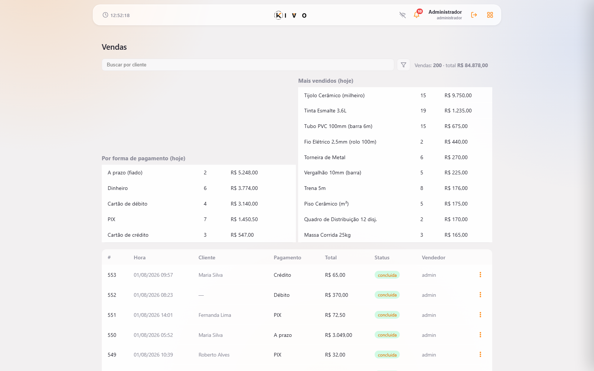This screenshot has width=594, height=371.
Task: Click the concluida badge of sale 553
Action: point(387,275)
